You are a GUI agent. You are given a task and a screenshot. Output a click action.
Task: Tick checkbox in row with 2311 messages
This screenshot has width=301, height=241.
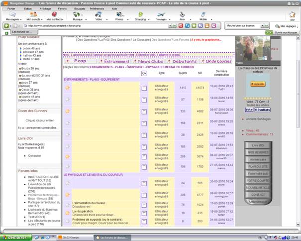pos(144,123)
